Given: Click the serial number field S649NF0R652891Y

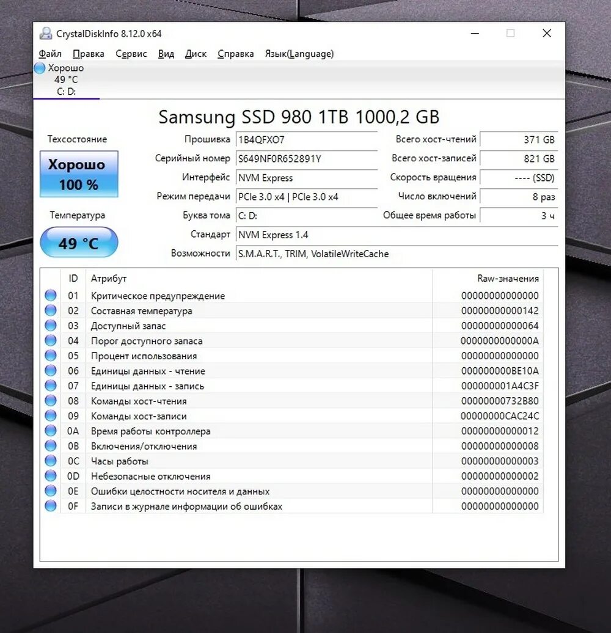Looking at the screenshot, I should point(306,159).
